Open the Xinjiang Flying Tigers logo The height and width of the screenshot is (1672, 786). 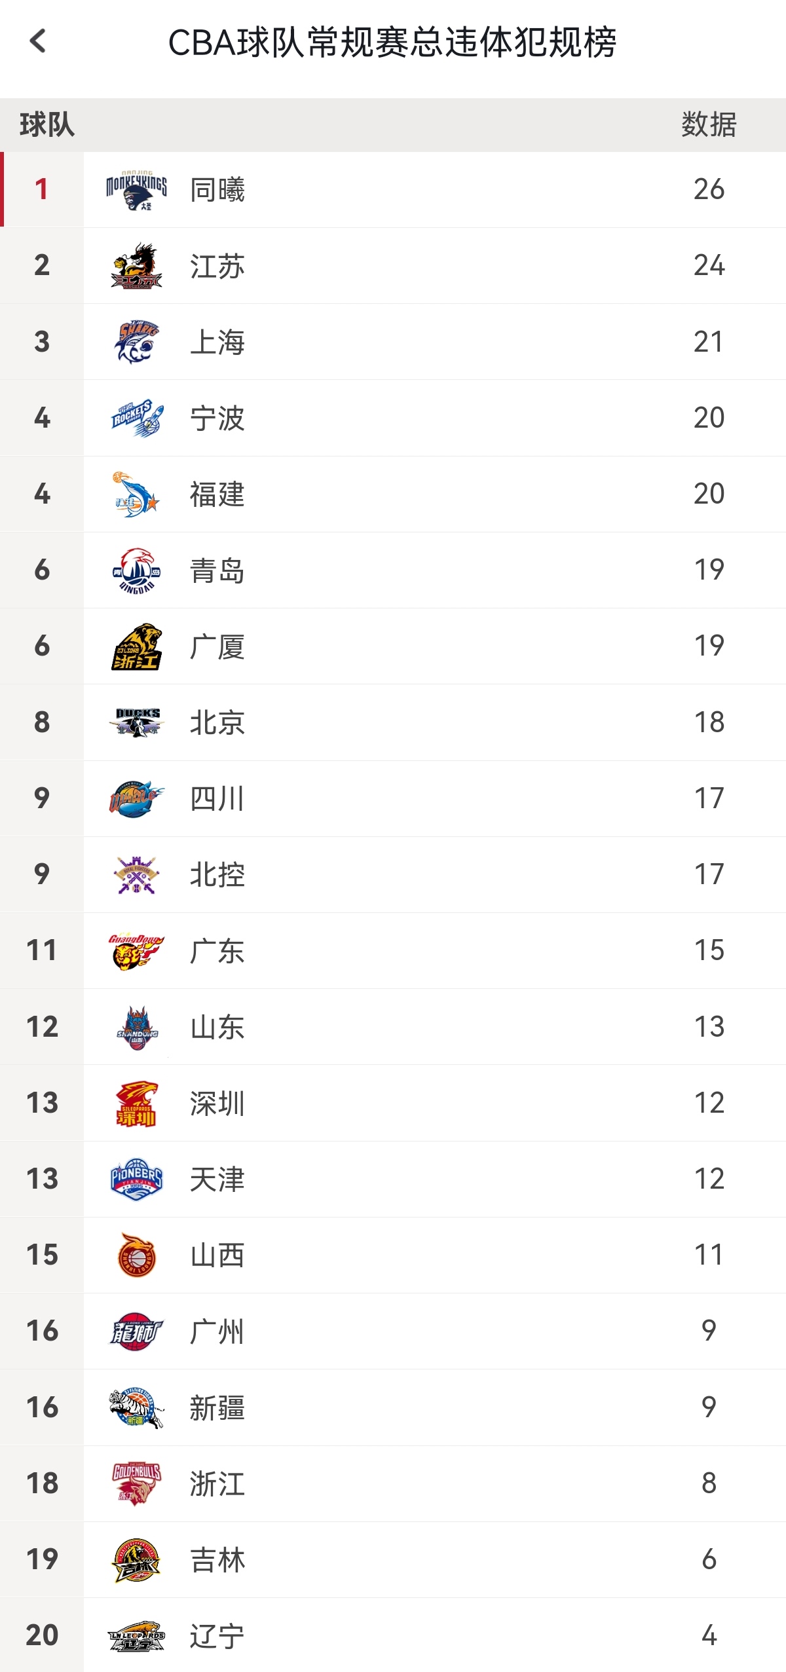point(136,1407)
